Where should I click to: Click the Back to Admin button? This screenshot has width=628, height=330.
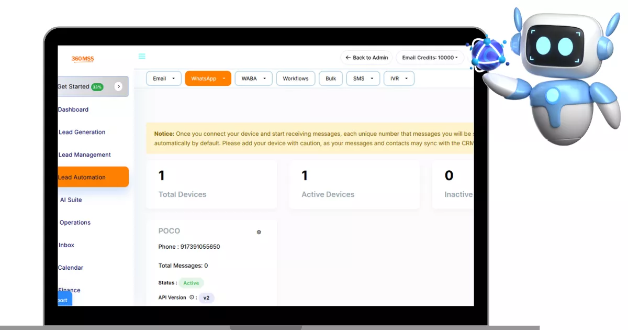[x=366, y=58]
